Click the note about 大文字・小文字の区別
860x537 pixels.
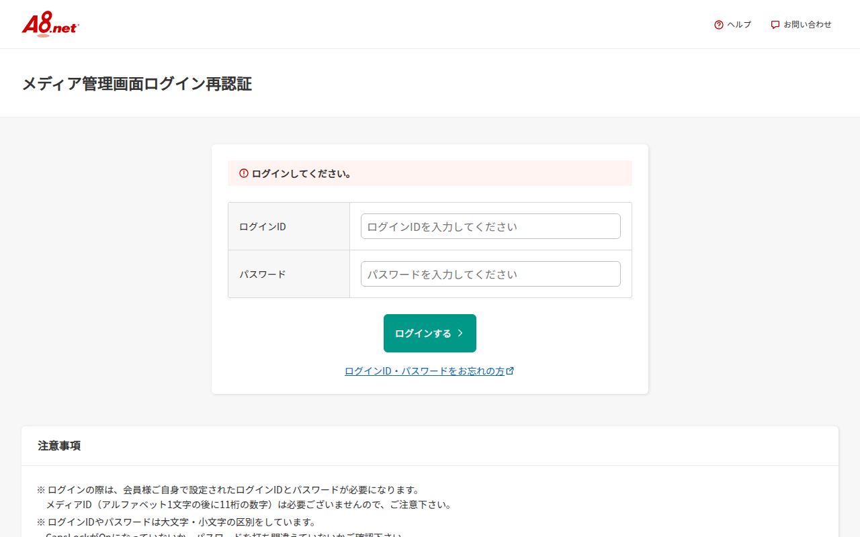pyautogui.click(x=176, y=522)
